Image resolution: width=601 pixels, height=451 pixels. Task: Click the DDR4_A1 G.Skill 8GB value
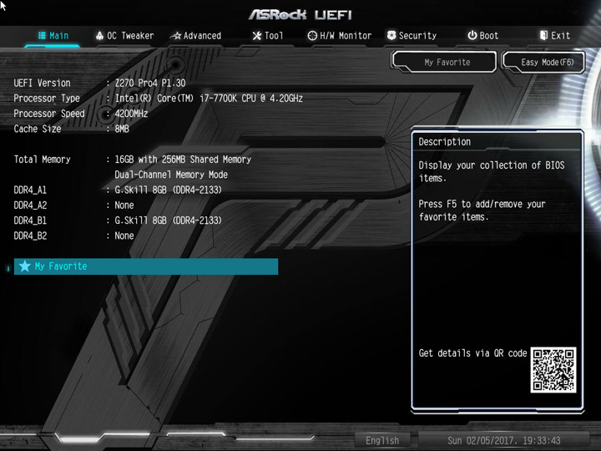[169, 190]
